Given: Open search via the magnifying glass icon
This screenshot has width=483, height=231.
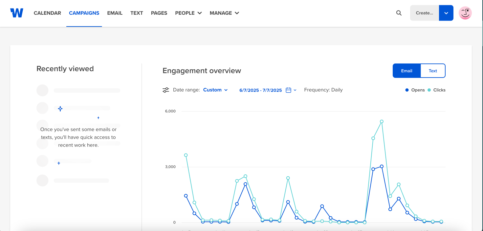Looking at the screenshot, I should 399,13.
